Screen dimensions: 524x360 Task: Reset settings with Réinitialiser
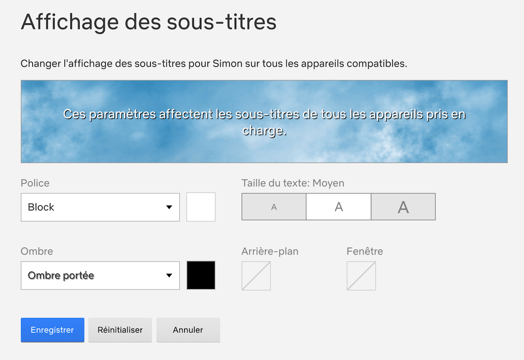120,330
